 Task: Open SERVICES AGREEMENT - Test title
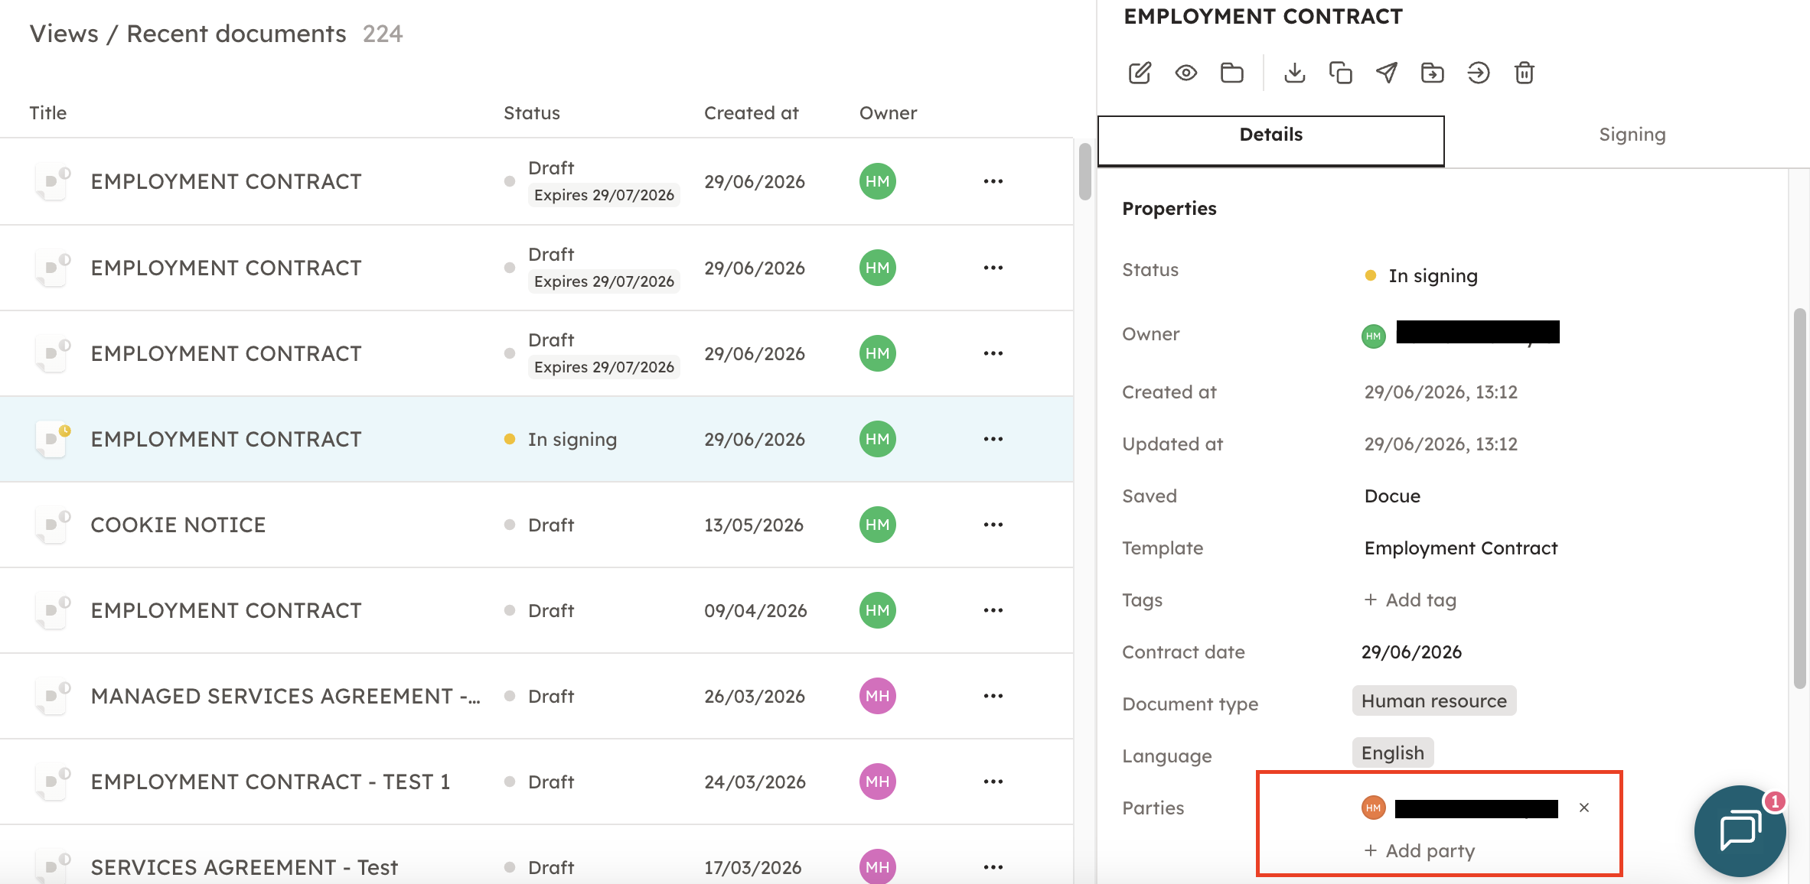click(244, 867)
